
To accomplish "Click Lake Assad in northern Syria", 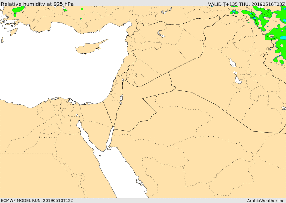I will [161, 34].
